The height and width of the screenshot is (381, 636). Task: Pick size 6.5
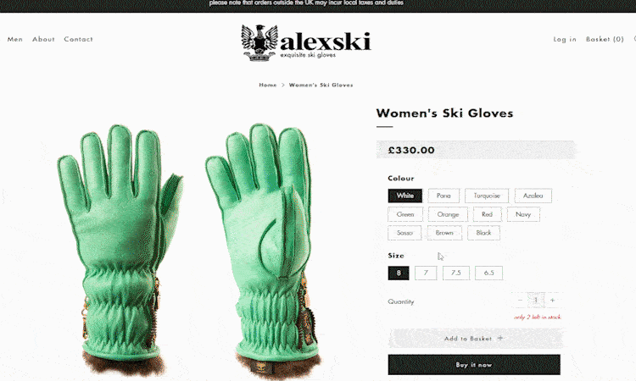point(488,273)
